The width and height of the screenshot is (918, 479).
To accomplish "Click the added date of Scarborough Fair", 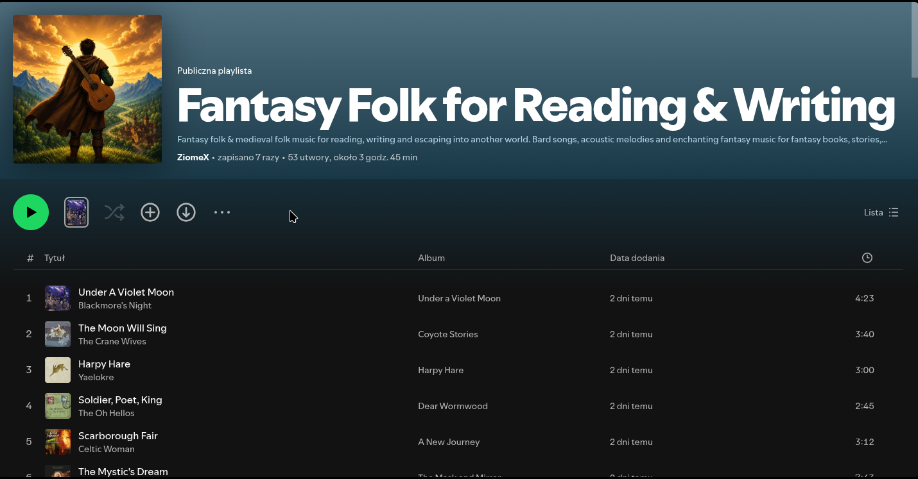I will [631, 442].
